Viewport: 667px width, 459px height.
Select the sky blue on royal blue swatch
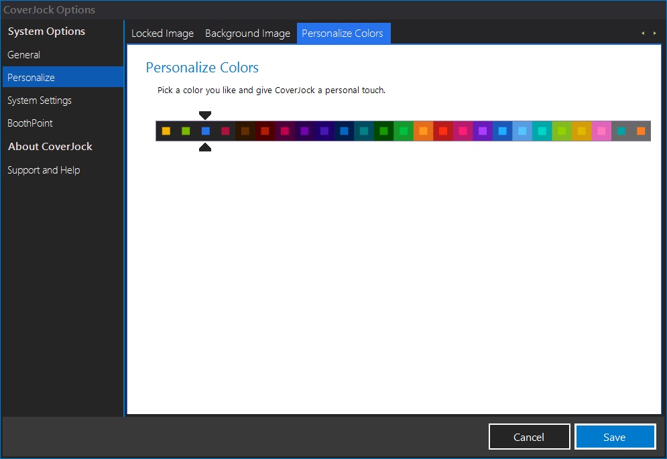coord(502,131)
